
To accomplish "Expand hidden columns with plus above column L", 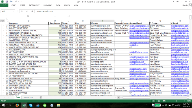I will pos(68,16).
